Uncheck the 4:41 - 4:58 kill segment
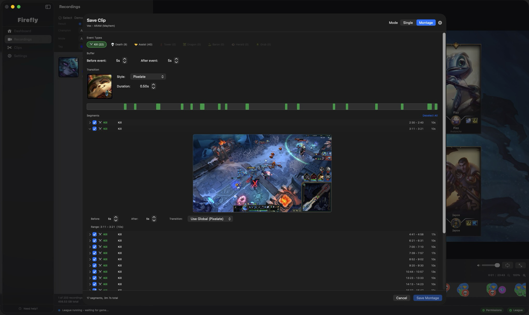 95,234
